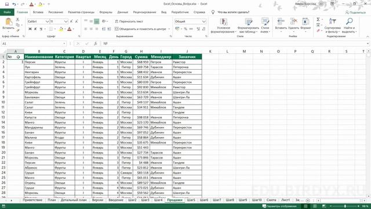Click the yellow fill color bucket button
371x209 pixels.
coord(61,29)
